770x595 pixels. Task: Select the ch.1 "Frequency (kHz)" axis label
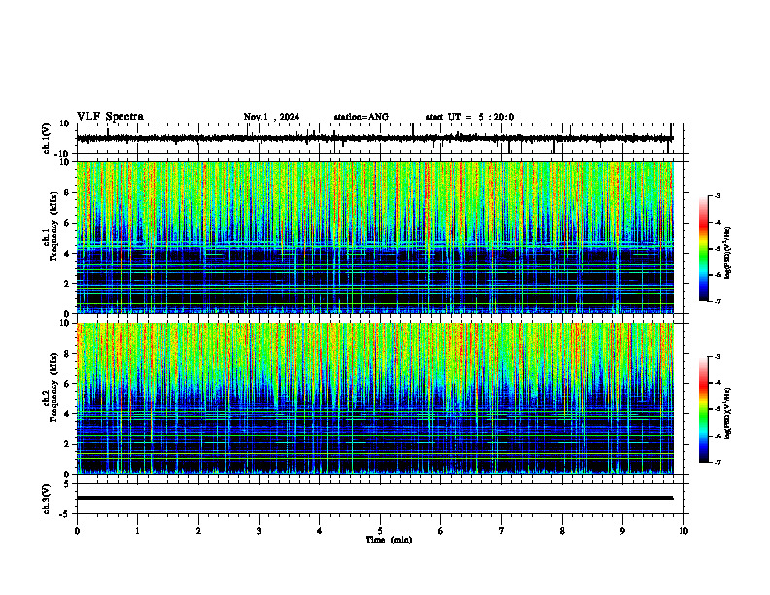click(x=53, y=226)
